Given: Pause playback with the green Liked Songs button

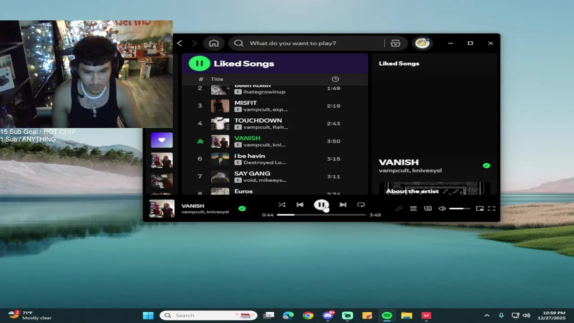Looking at the screenshot, I should (199, 63).
